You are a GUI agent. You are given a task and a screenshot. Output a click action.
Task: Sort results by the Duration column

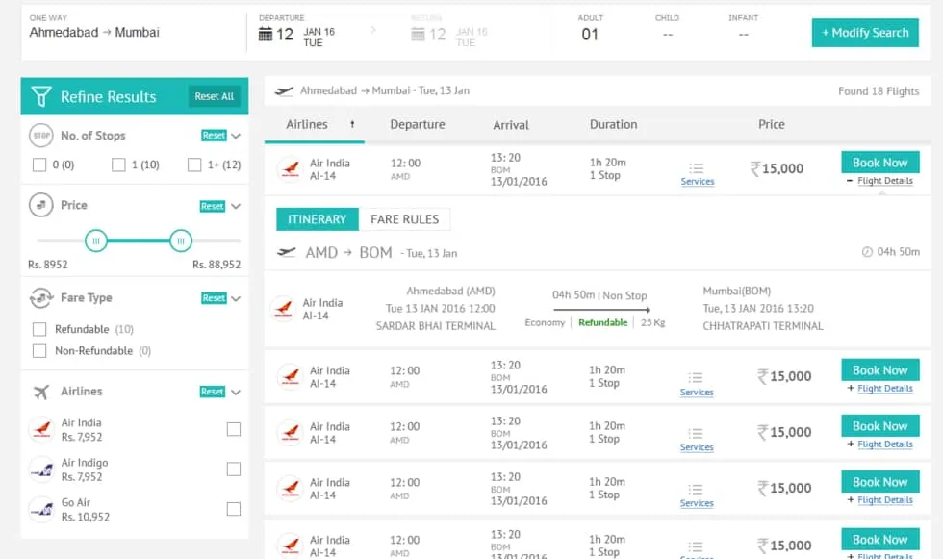point(614,124)
